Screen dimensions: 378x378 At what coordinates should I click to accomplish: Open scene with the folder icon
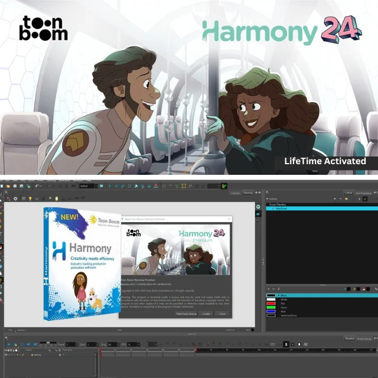pos(8,186)
